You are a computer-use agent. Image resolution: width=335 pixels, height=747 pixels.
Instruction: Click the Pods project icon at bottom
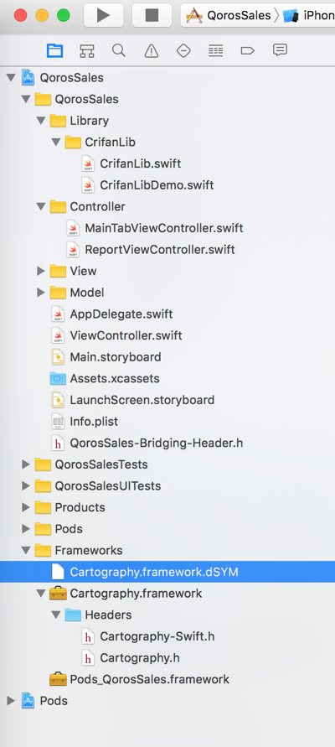(x=28, y=701)
